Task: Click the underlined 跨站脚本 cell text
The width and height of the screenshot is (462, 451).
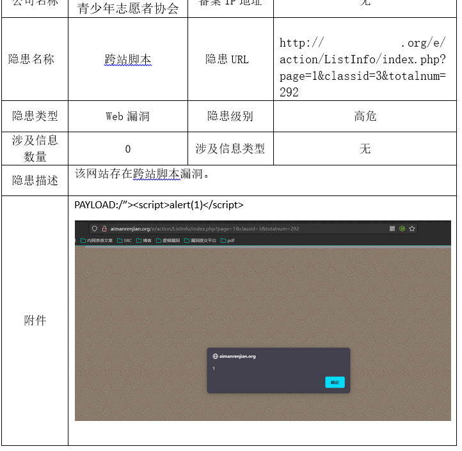Action: tap(128, 59)
